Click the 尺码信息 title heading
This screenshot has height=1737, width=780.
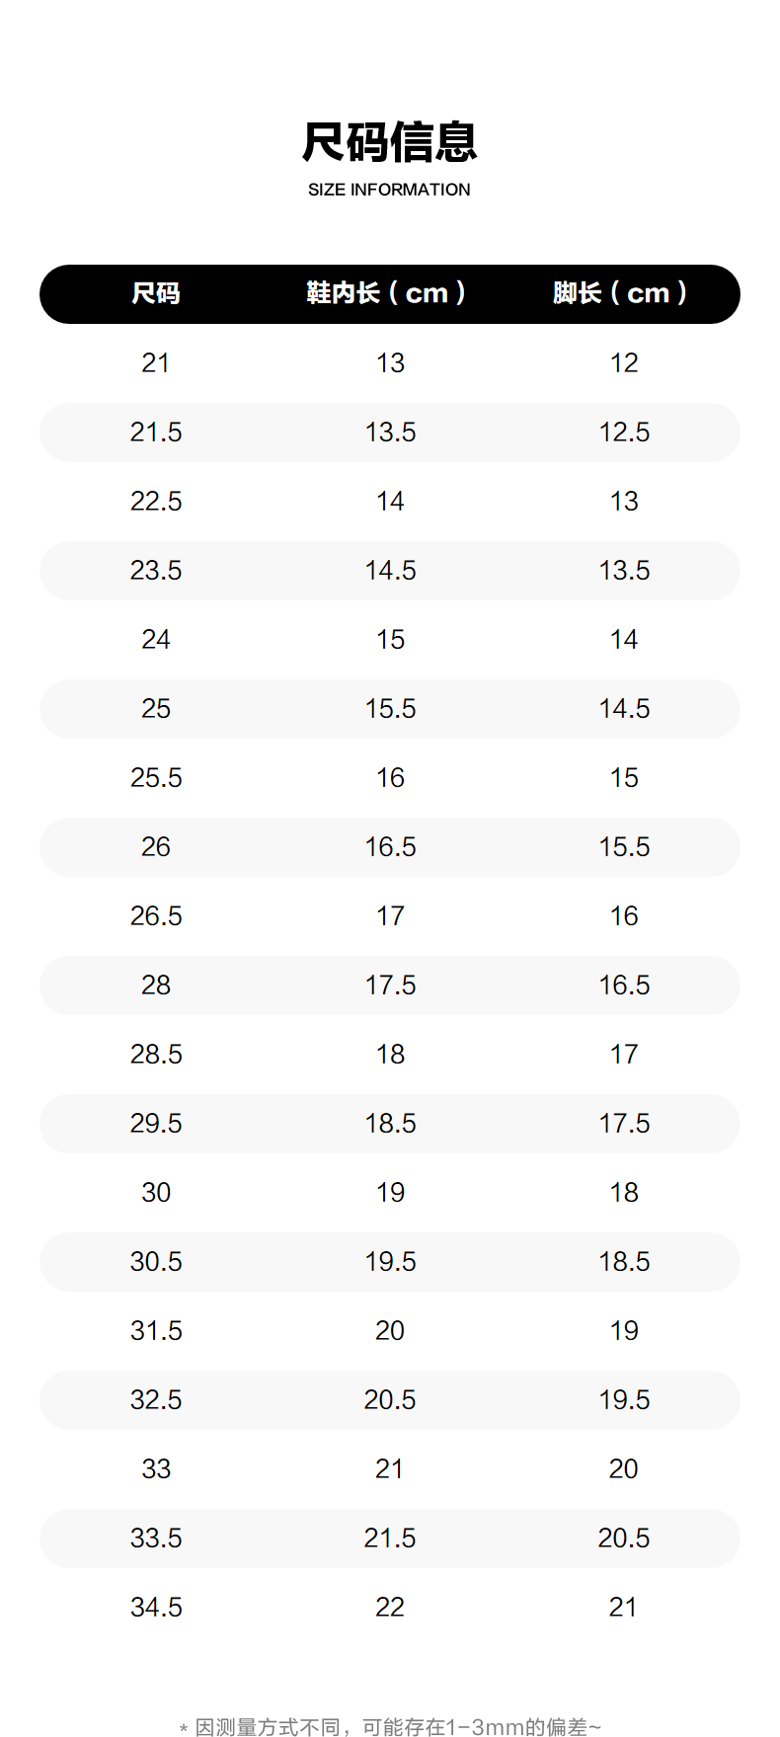tap(389, 142)
